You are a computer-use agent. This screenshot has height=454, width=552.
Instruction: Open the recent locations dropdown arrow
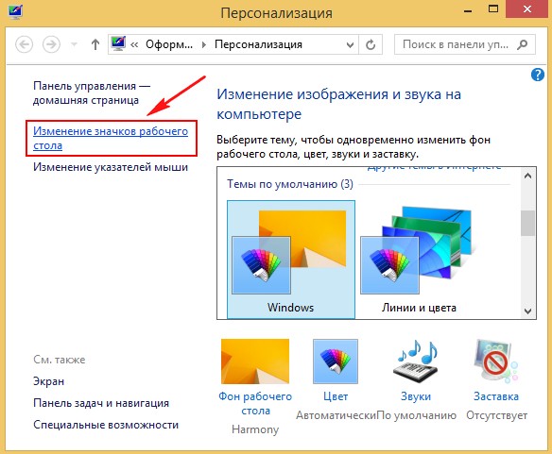pos(74,44)
